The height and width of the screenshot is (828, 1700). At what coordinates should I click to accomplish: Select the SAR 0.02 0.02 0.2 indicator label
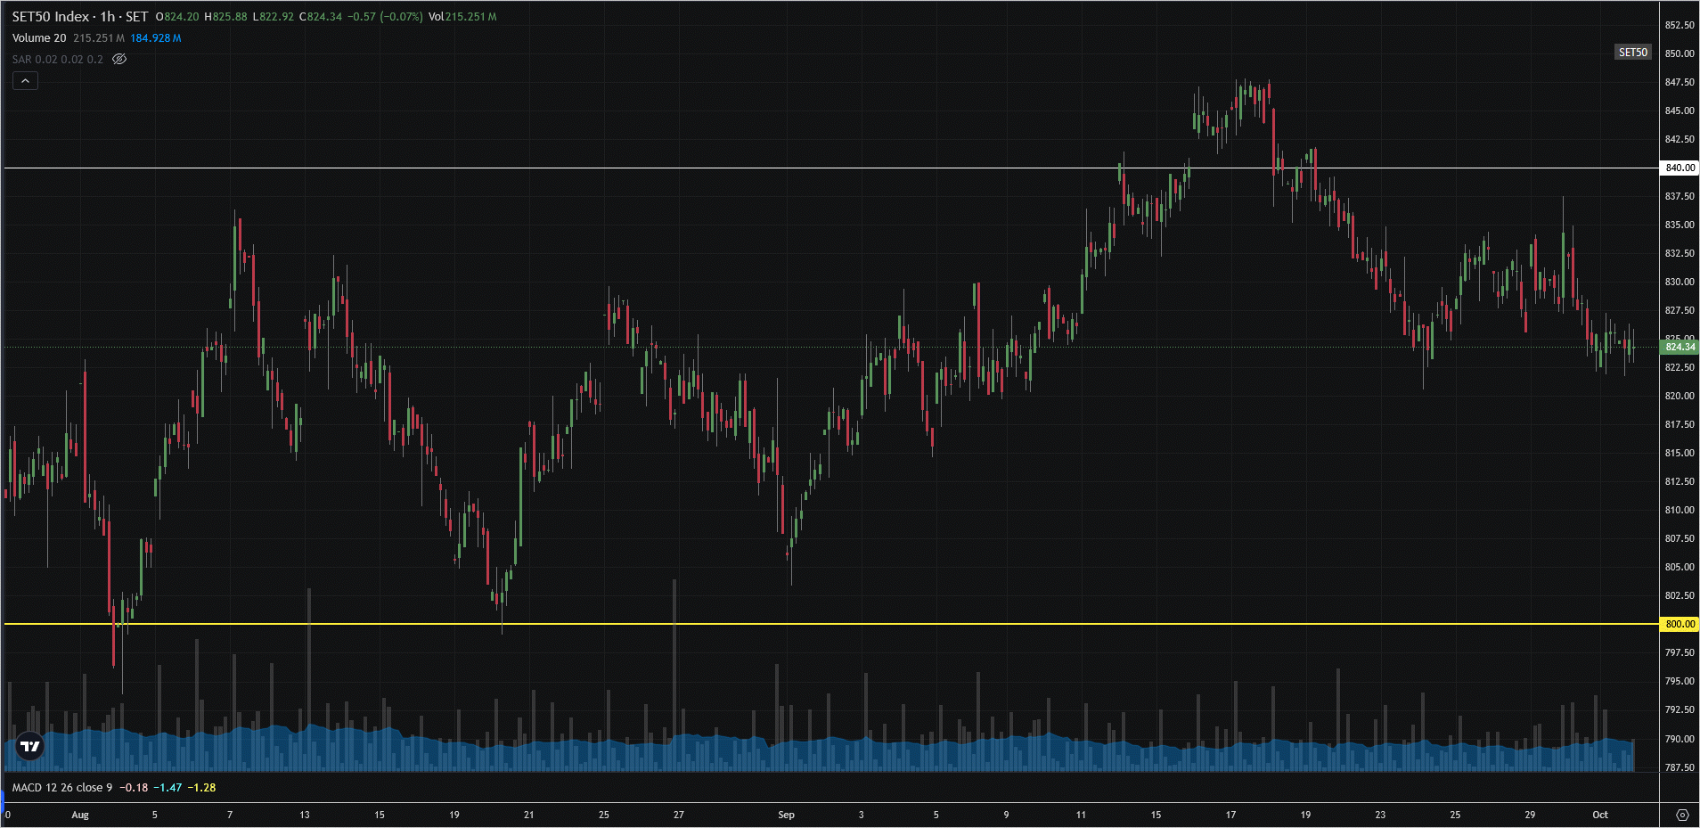57,60
